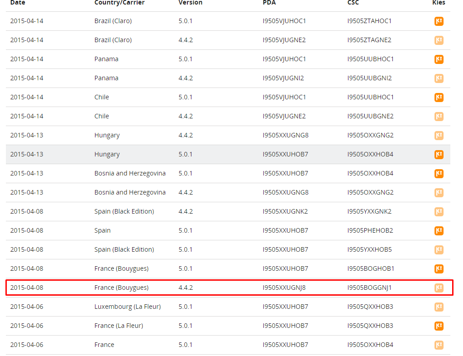Select CSC code I9505UUBGNE2
The height and width of the screenshot is (356, 463).
(370, 116)
